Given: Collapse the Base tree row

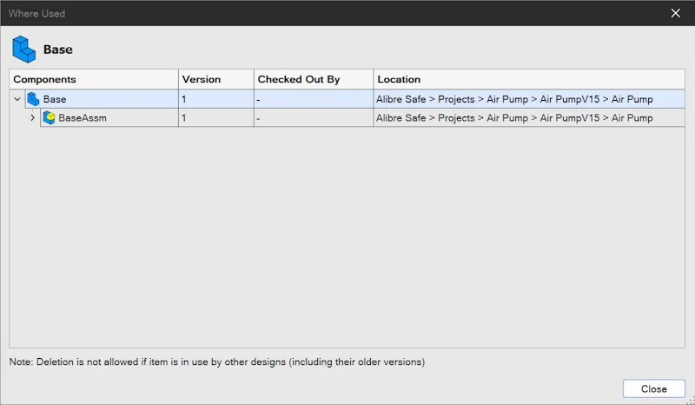Looking at the screenshot, I should point(17,99).
